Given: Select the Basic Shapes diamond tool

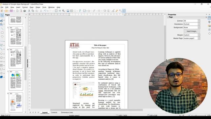Looking at the screenshot, I should click(2, 54).
